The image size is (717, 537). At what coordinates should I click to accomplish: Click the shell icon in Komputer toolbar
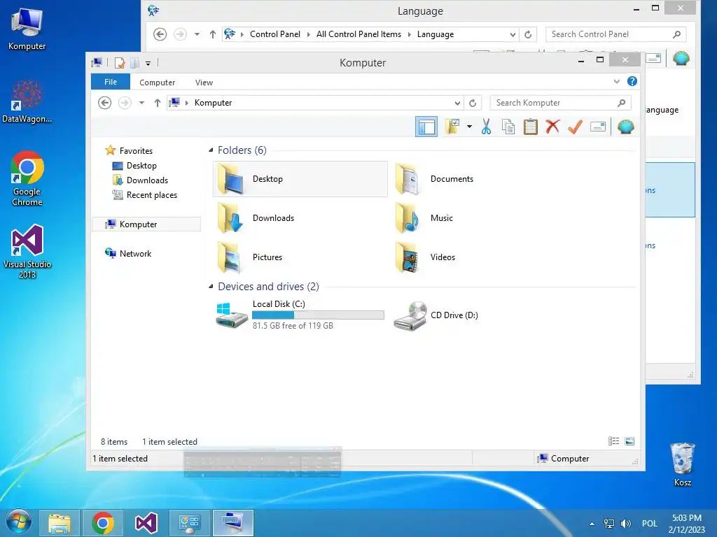[625, 127]
